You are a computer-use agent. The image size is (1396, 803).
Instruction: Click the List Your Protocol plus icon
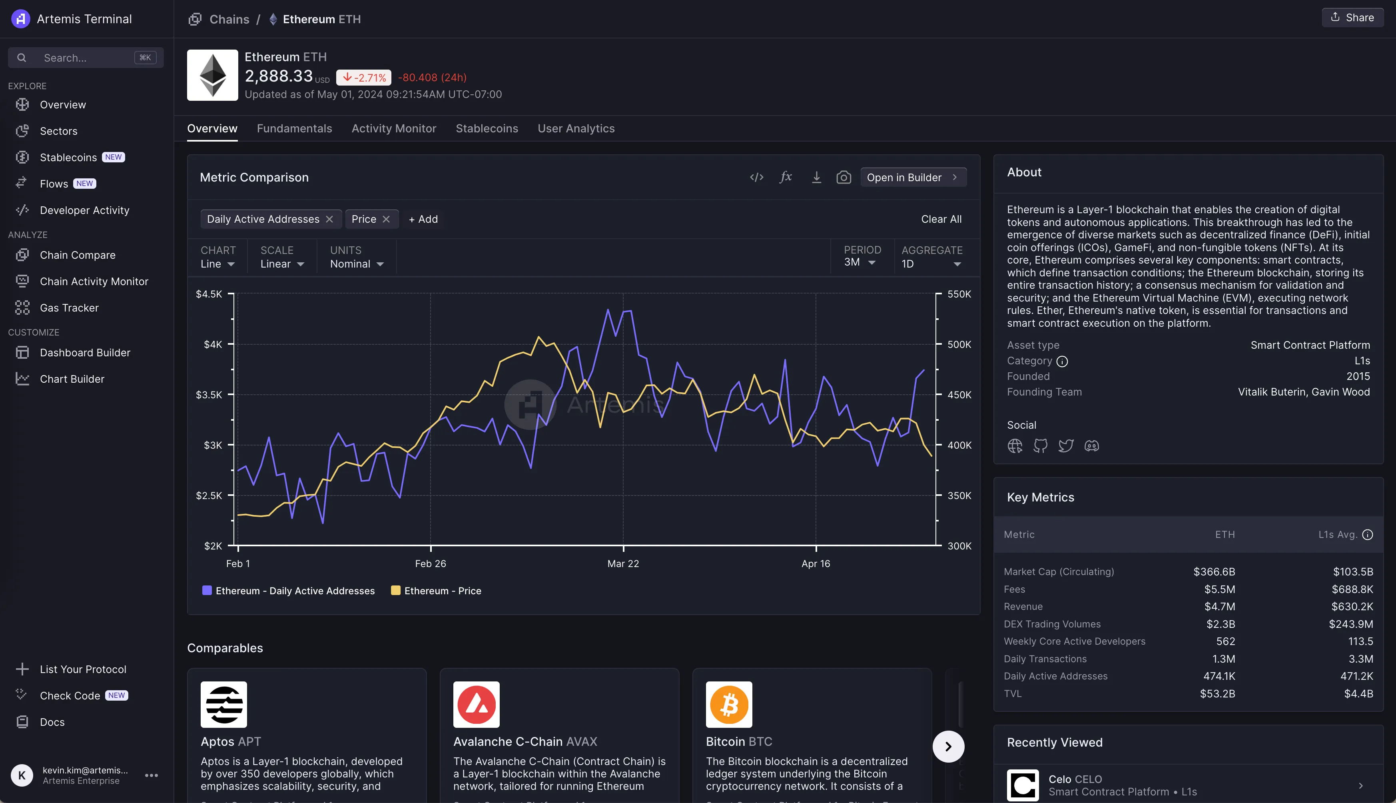[22, 669]
